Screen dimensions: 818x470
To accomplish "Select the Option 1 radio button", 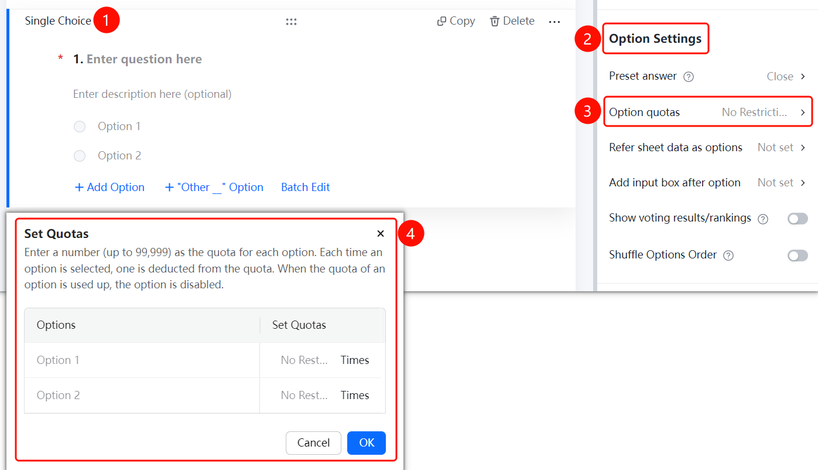I will point(80,127).
